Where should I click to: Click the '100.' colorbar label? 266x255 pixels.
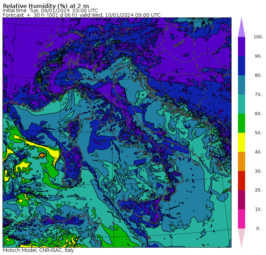pyautogui.click(x=258, y=37)
